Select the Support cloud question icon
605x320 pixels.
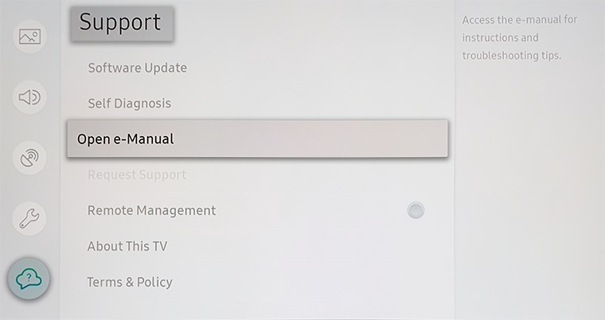click(x=29, y=279)
